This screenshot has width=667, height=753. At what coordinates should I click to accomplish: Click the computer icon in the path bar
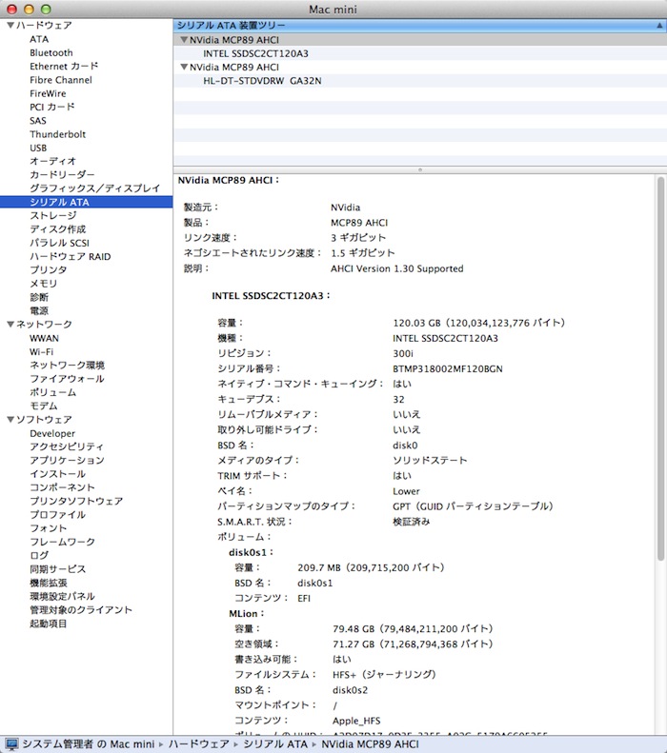point(11,743)
